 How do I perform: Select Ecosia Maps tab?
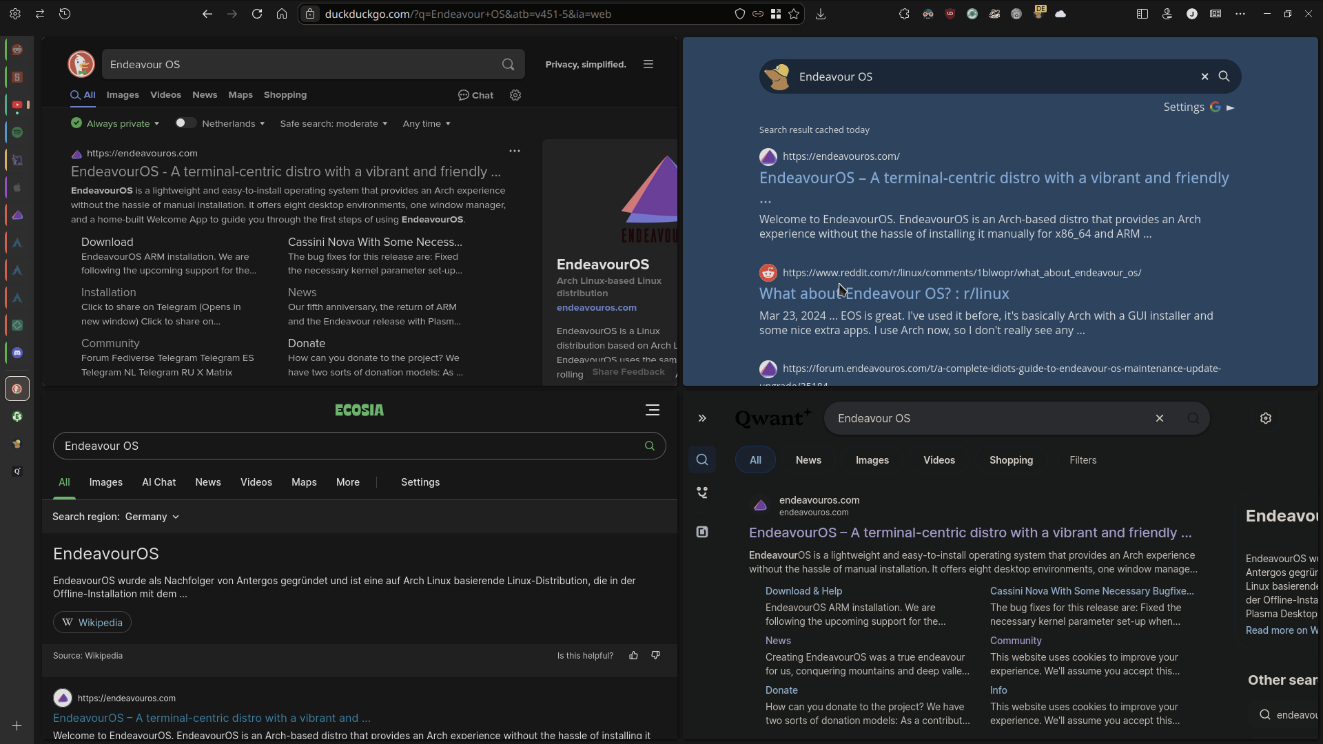pyautogui.click(x=304, y=482)
